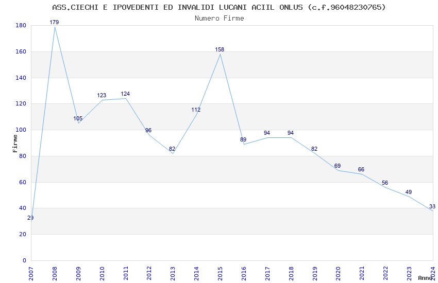Click the x-axis year 2018

291,273
